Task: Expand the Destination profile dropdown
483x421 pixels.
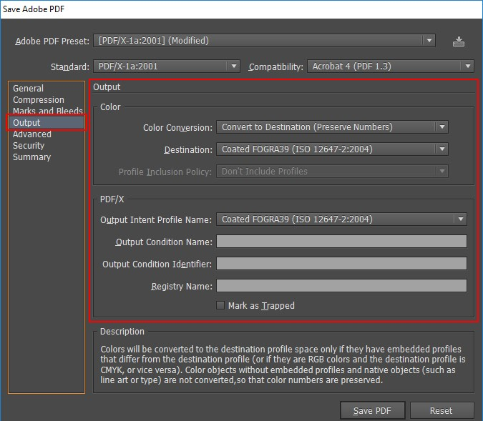Action: [x=332, y=149]
